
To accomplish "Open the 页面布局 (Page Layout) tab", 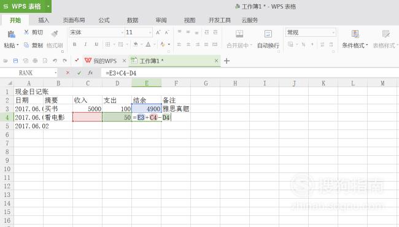I will [x=74, y=20].
